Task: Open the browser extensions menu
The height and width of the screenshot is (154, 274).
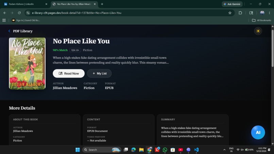Action: click(240, 13)
